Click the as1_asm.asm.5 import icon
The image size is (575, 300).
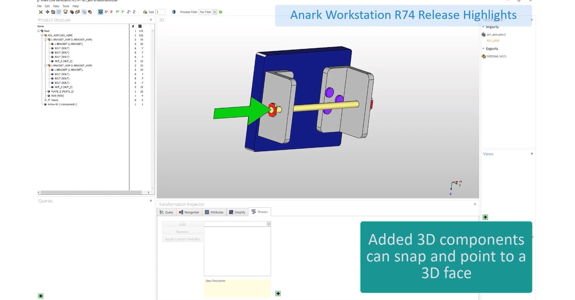pyautogui.click(x=483, y=34)
